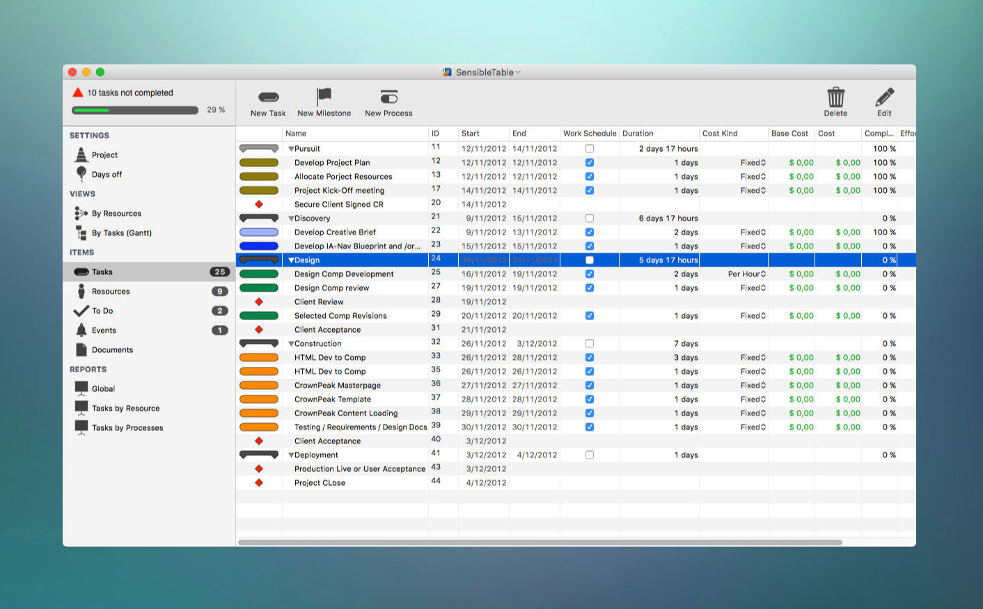The image size is (983, 609).
Task: Click the overall completion progress bar
Action: pos(135,110)
